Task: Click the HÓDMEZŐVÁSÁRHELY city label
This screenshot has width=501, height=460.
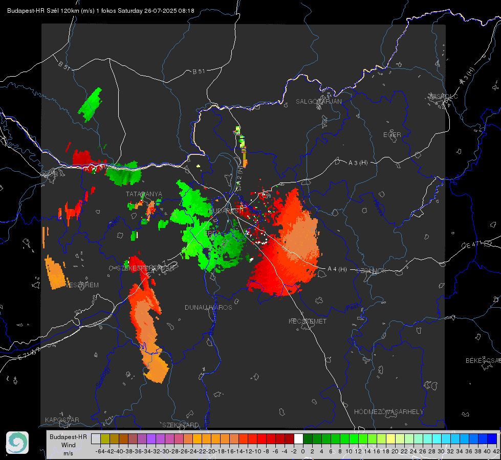Action: pyautogui.click(x=388, y=412)
